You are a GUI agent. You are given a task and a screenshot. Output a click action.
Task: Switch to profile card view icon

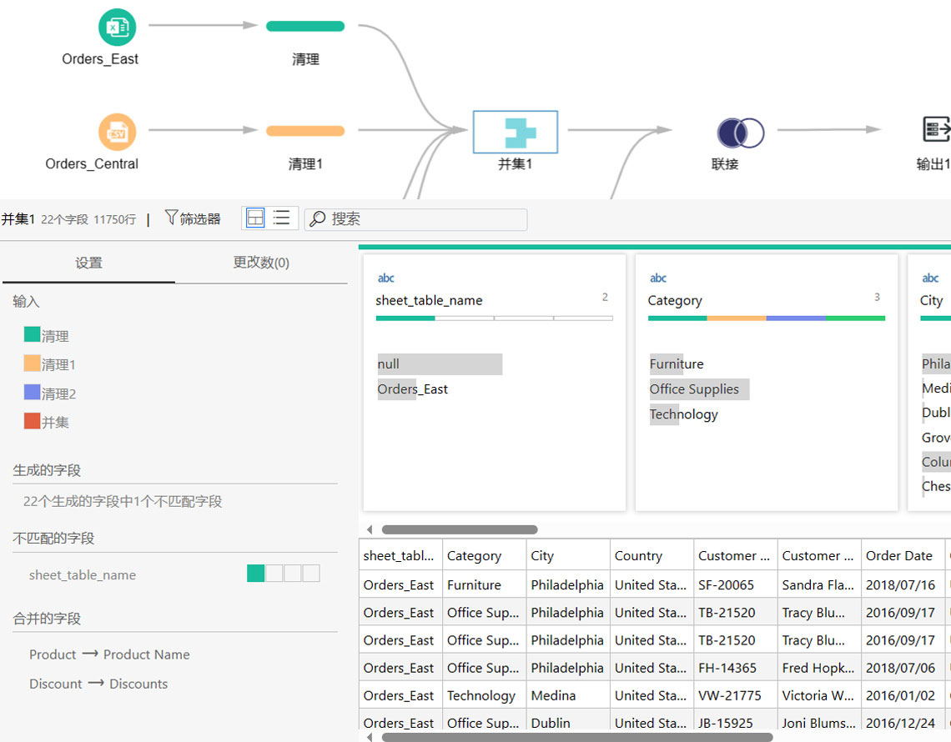click(x=255, y=218)
